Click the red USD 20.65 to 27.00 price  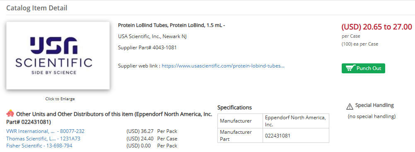376,27
